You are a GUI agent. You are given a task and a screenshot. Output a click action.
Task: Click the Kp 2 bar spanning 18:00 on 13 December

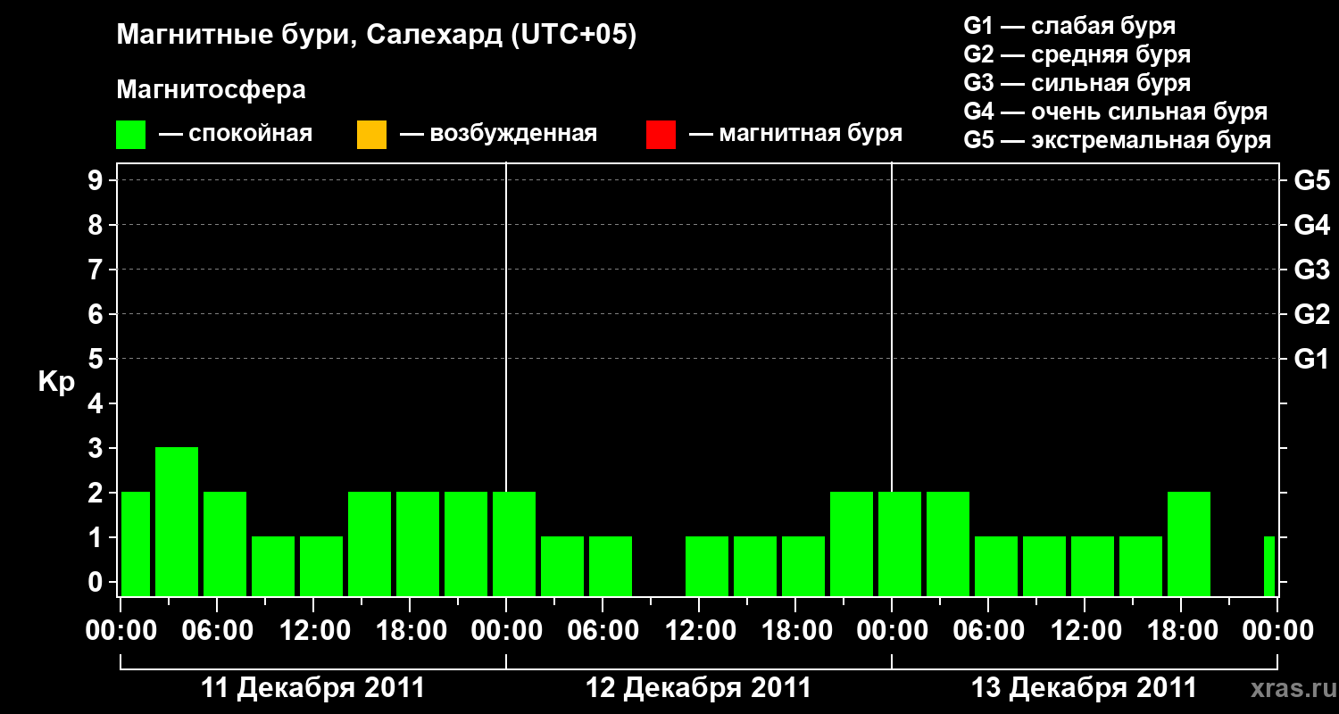1189,544
